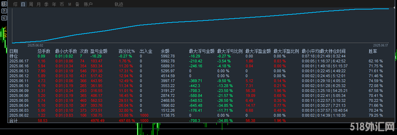Viewport: 397px width, 135px height.
Task: Select the 2025.06.04 date row
Action: 19,105
